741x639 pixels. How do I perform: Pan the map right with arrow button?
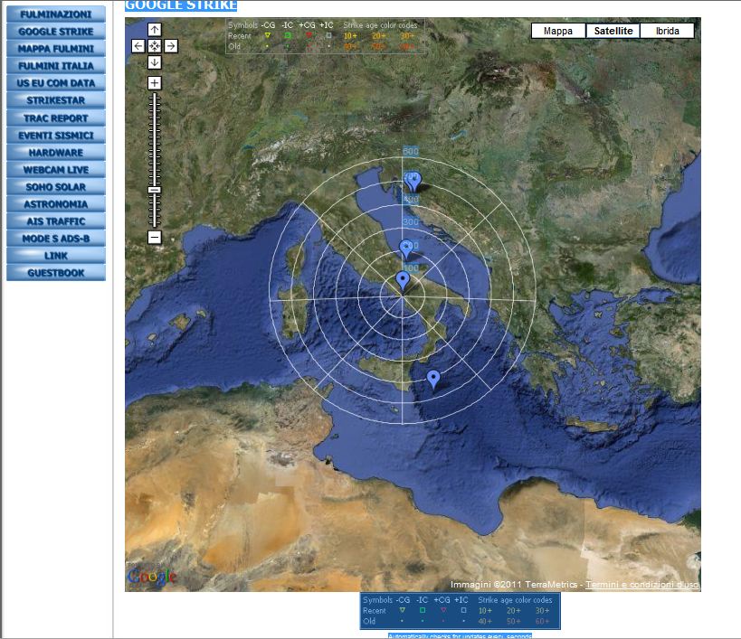click(171, 46)
